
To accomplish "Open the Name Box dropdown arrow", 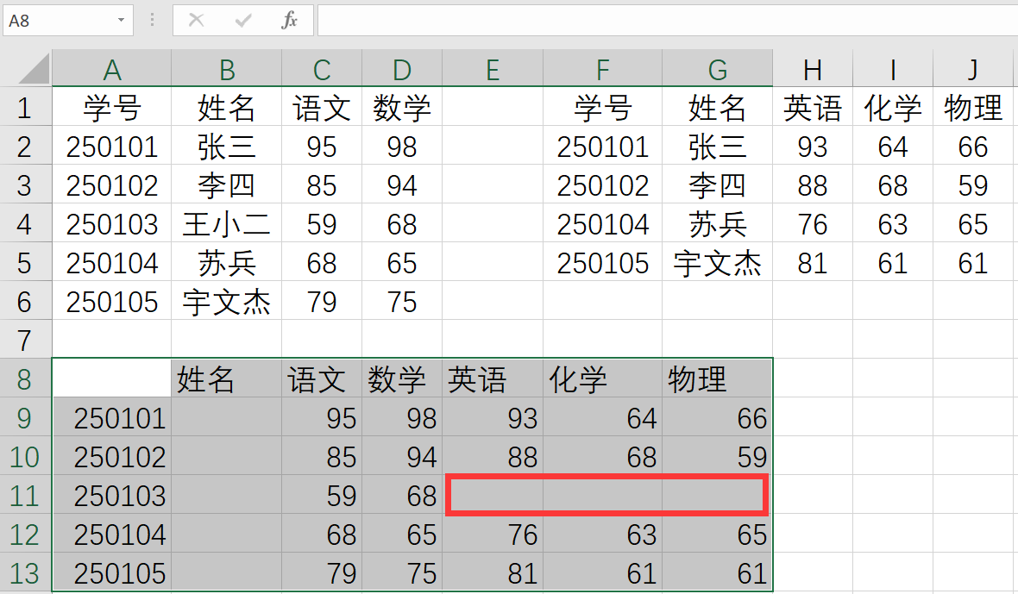I will (x=120, y=21).
